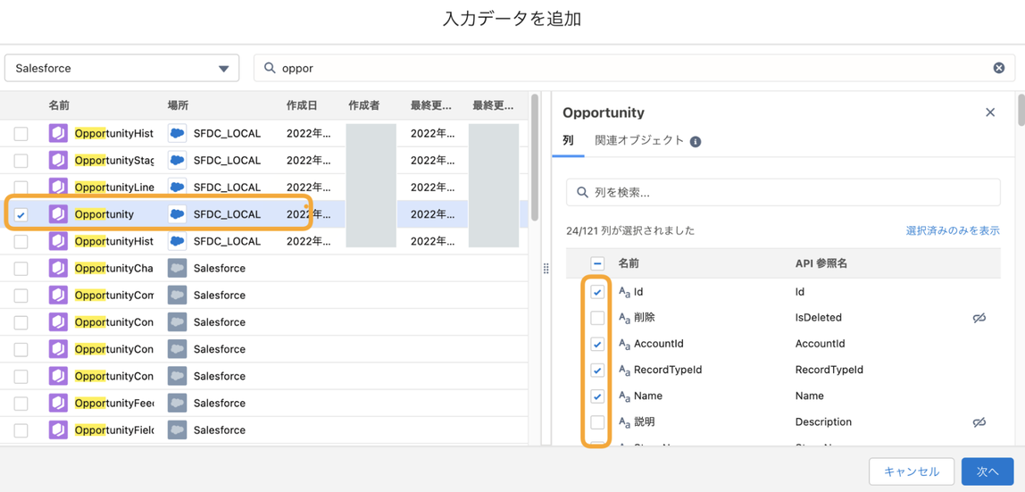Click the gray Salesforce icon for OpportunityFeed row
1025x492 pixels.
coord(177,404)
